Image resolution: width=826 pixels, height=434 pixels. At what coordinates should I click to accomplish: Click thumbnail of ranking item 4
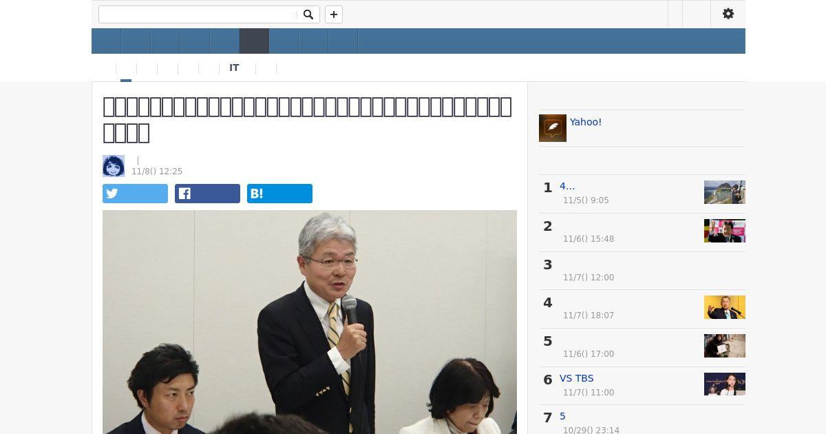pos(725,307)
